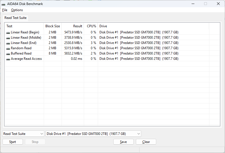Sort by the Block Size column header
225x153 pixels.
(53, 26)
